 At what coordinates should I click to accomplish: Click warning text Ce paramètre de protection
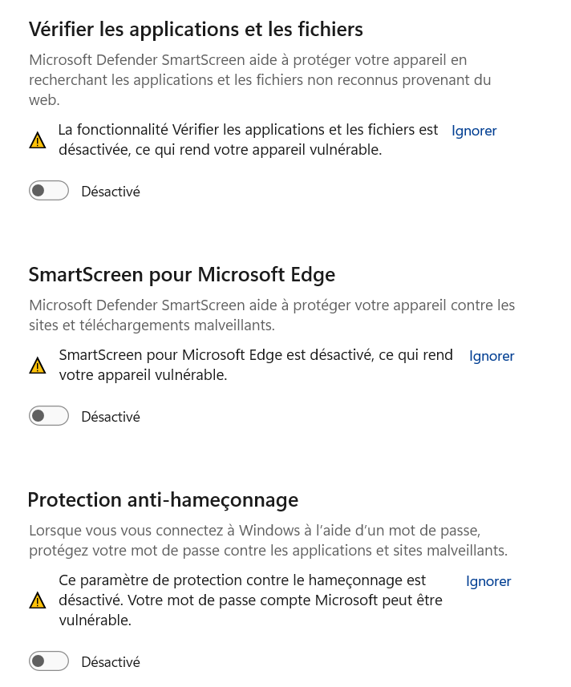(251, 600)
